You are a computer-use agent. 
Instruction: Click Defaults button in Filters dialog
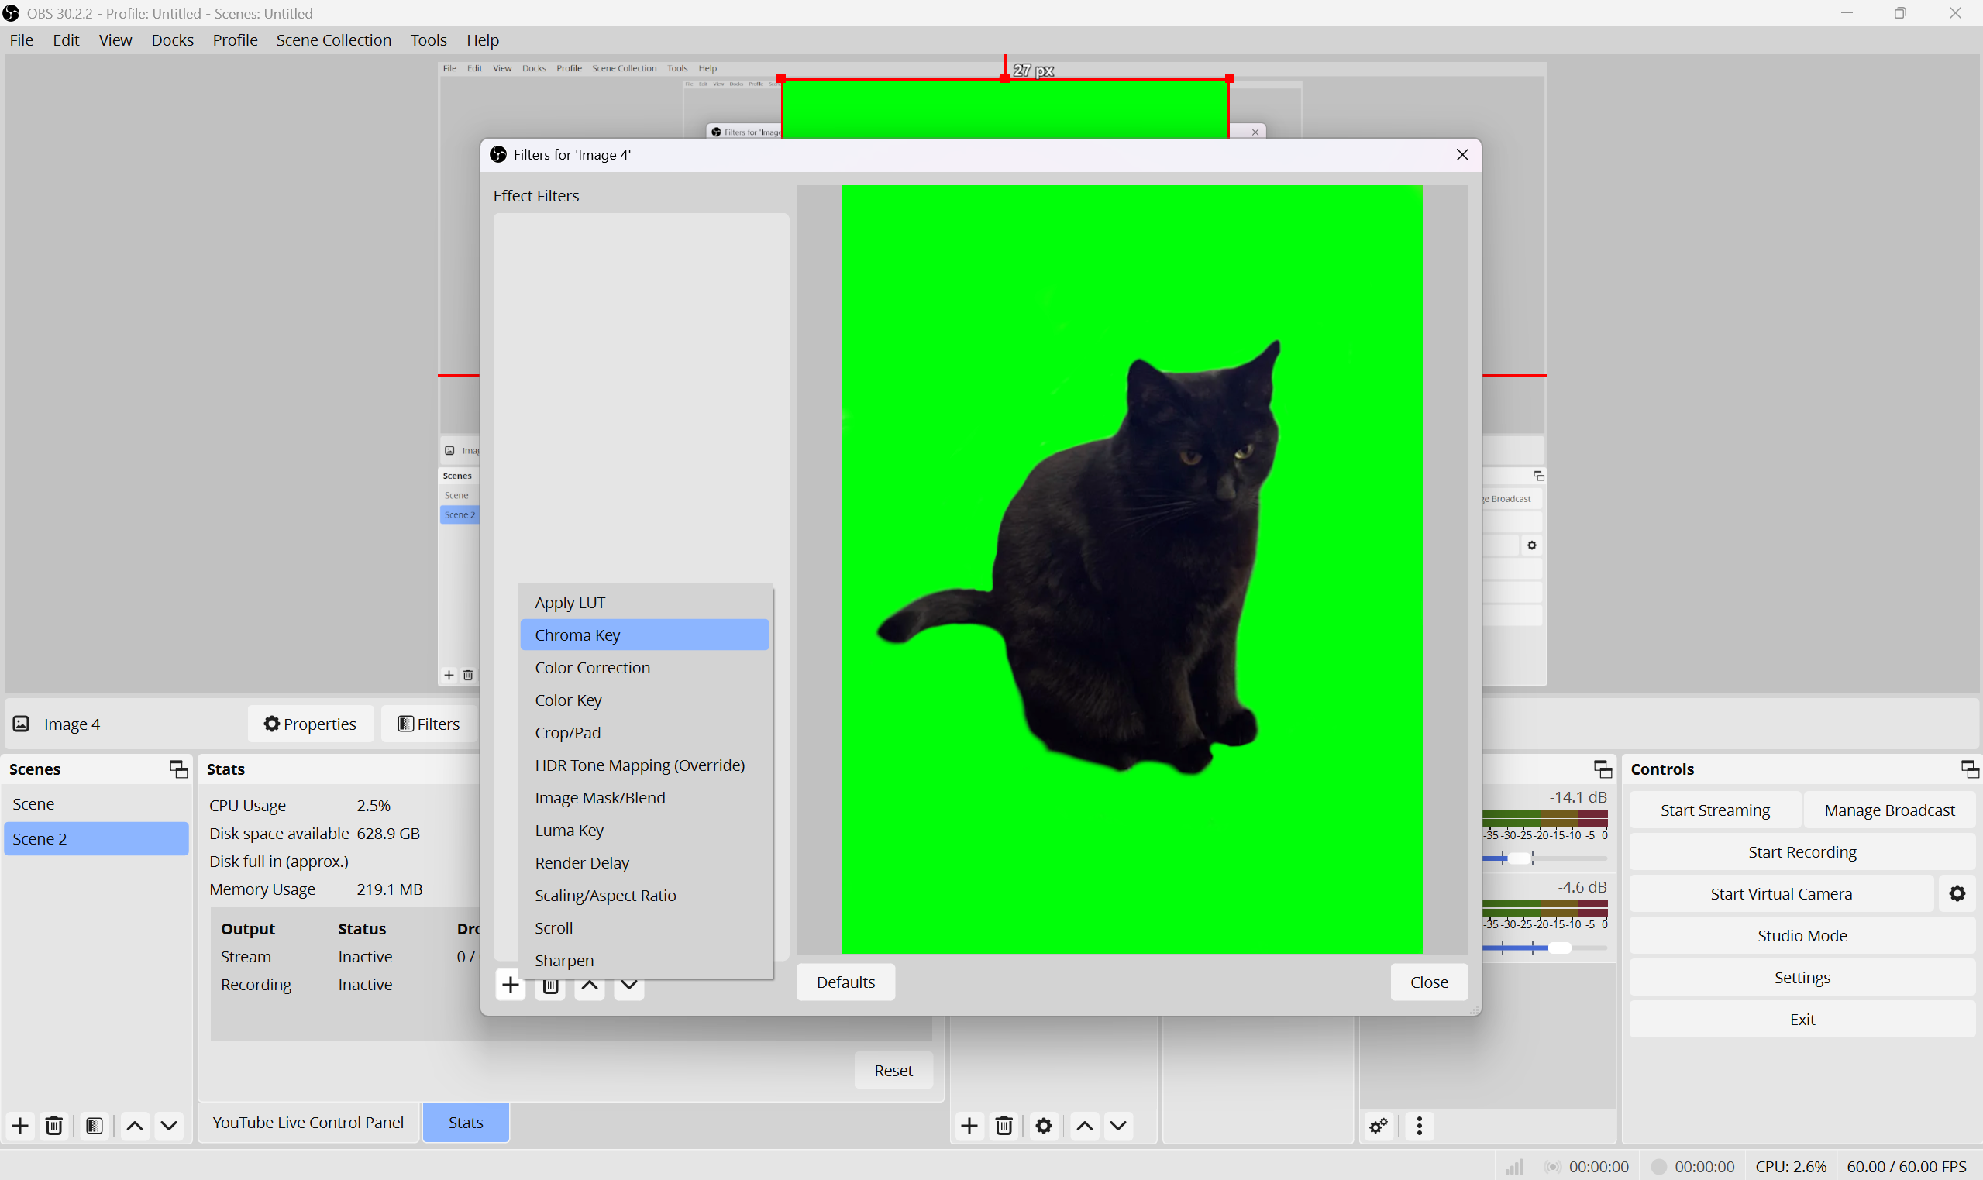[x=846, y=982]
